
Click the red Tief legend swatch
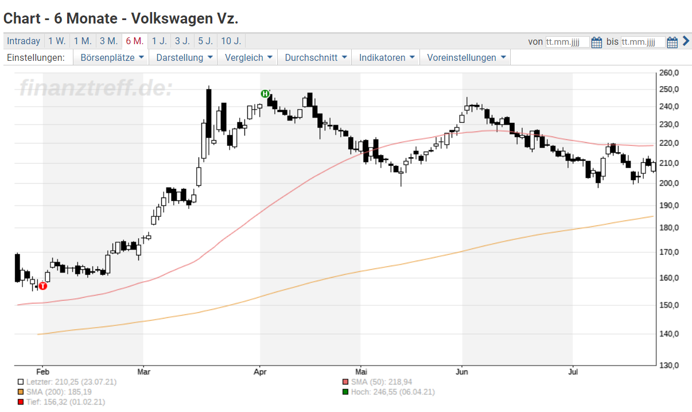21,402
